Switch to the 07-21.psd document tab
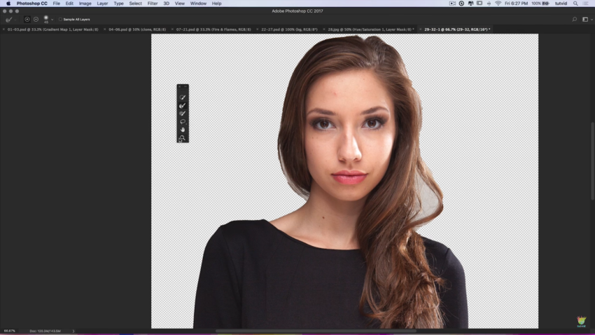The image size is (595, 335). tap(213, 29)
